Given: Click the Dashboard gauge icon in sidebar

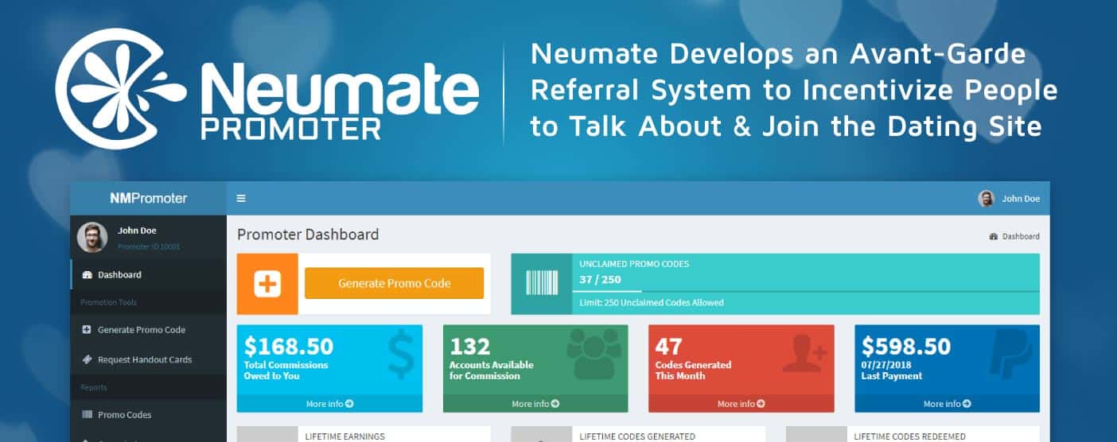Looking at the screenshot, I should [88, 275].
